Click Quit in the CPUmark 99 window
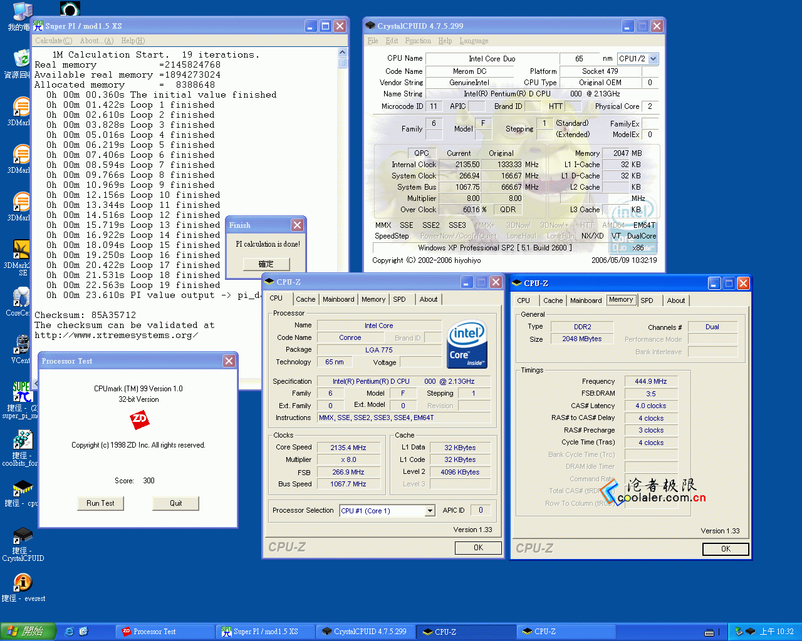The height and width of the screenshot is (641, 802). 175,503
